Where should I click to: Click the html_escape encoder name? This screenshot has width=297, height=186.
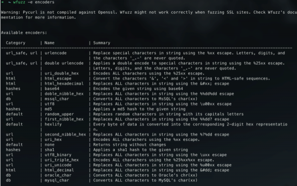tap(58, 79)
